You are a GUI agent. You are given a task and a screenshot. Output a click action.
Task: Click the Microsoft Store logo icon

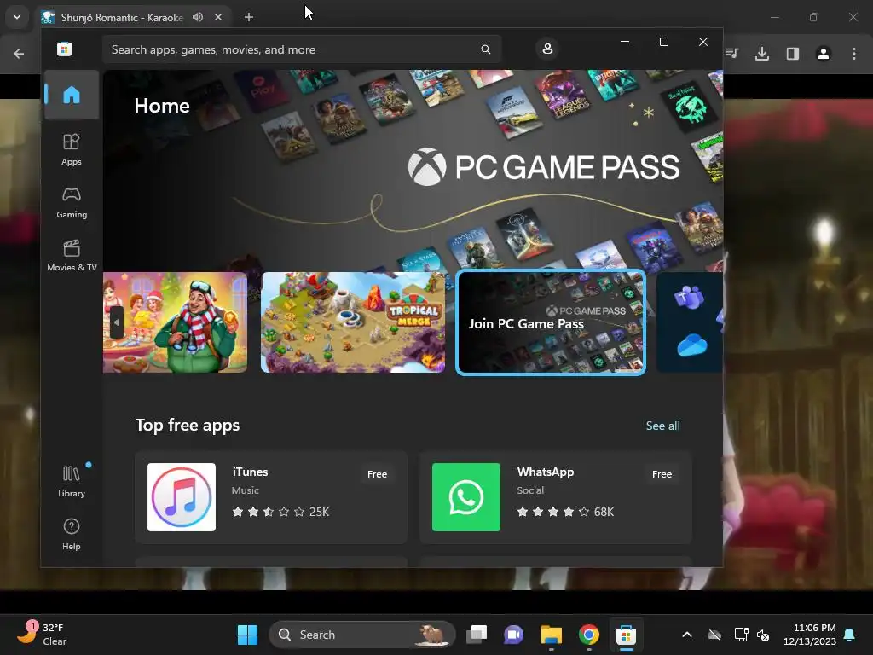65,49
